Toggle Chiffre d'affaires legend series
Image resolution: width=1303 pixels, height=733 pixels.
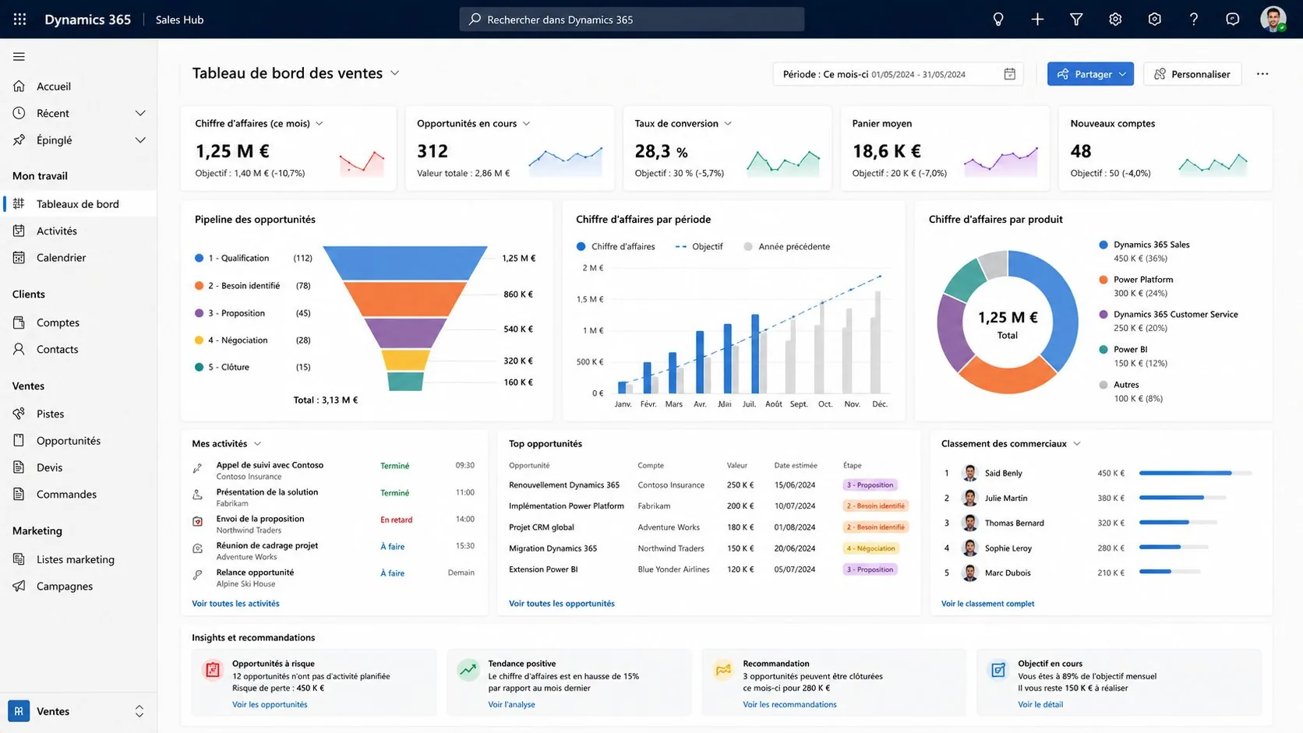[616, 246]
